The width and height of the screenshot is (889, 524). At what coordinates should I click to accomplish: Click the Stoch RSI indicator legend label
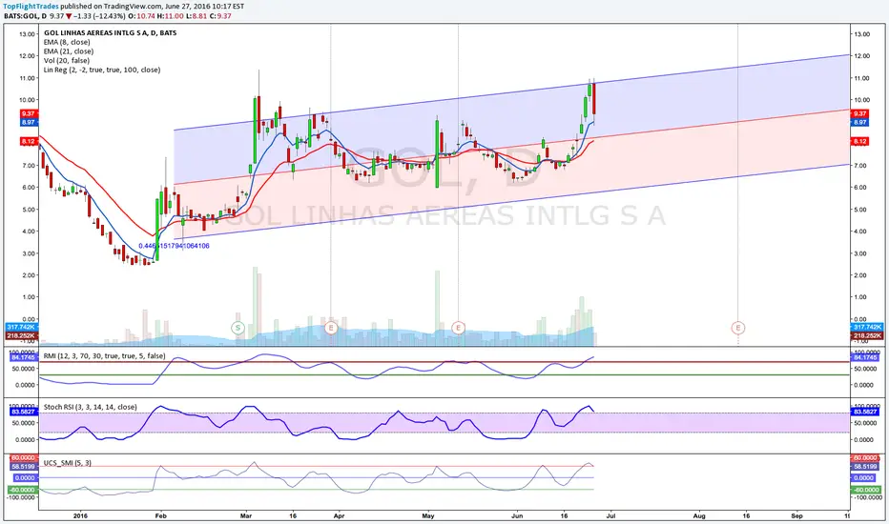coord(91,407)
